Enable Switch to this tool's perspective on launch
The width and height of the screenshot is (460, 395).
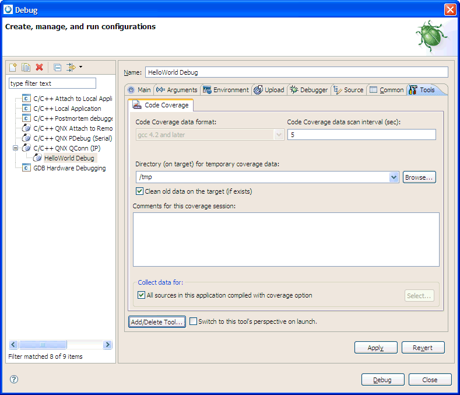pyautogui.click(x=194, y=321)
